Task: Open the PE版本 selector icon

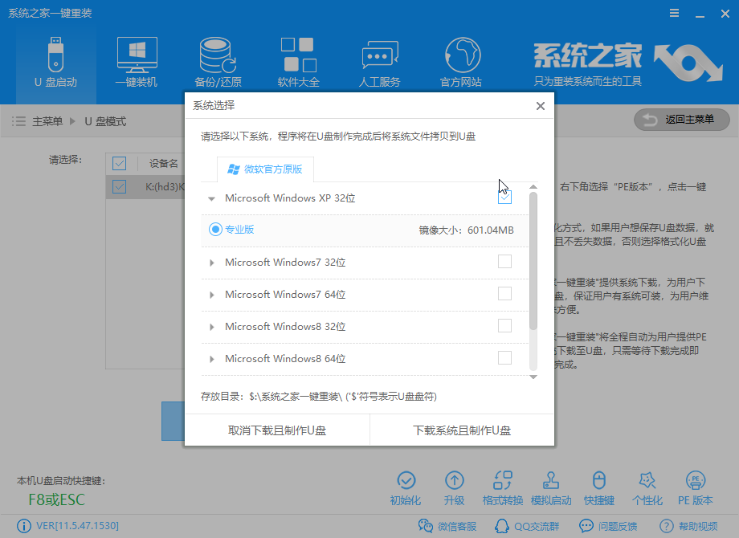Action: coord(696,486)
